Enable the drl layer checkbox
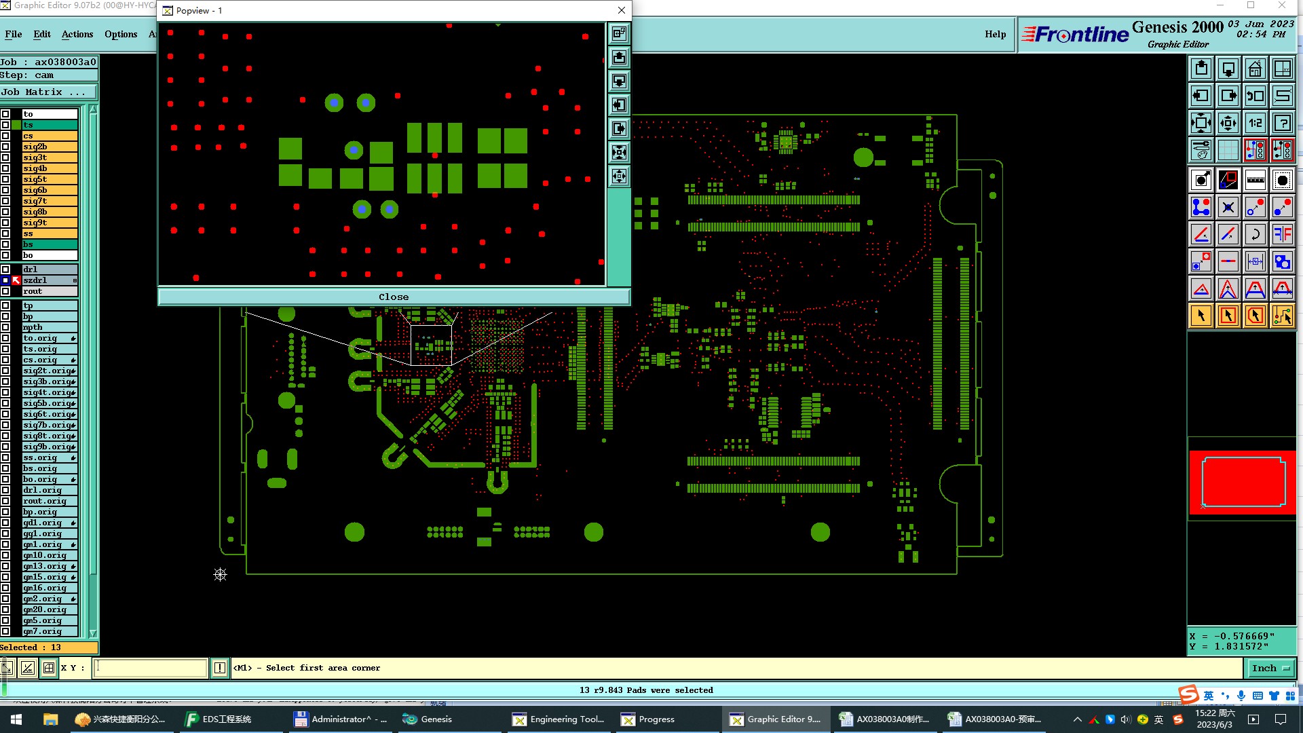This screenshot has width=1303, height=733. coord(5,269)
